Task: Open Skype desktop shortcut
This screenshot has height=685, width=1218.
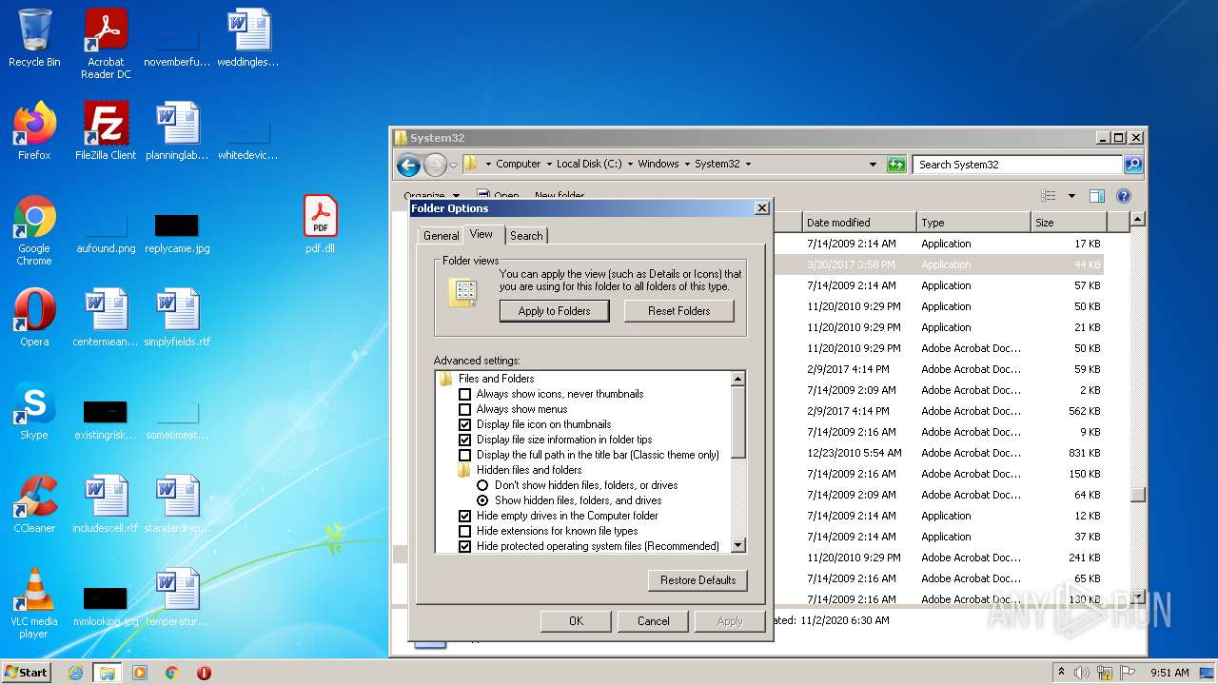Action: coord(34,411)
